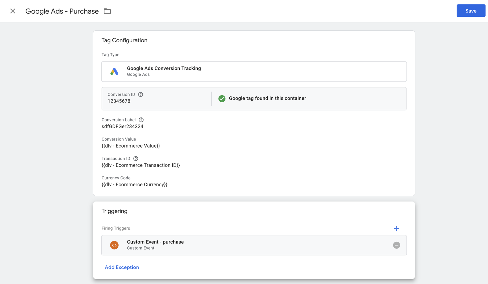Click the Conversion ID value 12345678
This screenshot has width=488, height=284.
tap(119, 101)
